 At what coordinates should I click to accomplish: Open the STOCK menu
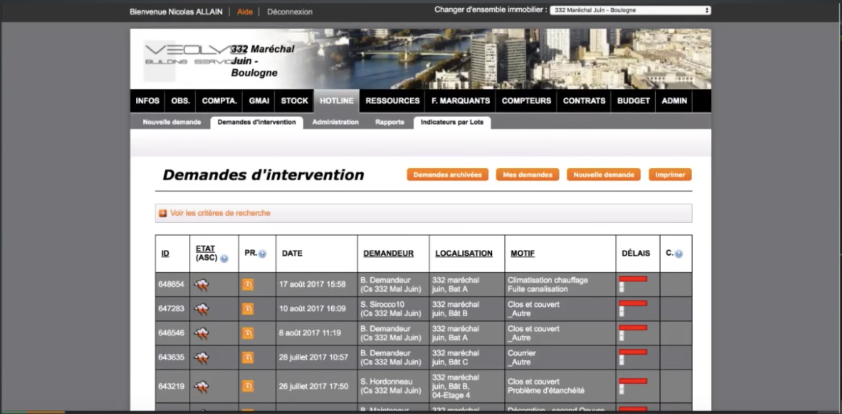click(x=294, y=101)
